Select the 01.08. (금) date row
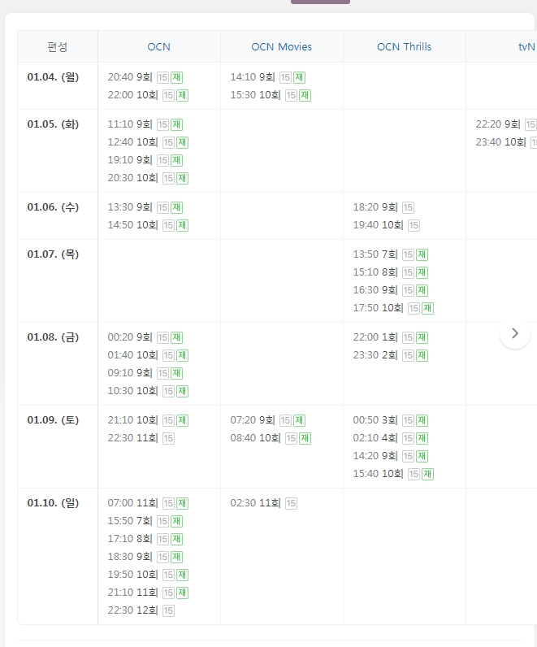This screenshot has width=537, height=647. pyautogui.click(x=53, y=337)
